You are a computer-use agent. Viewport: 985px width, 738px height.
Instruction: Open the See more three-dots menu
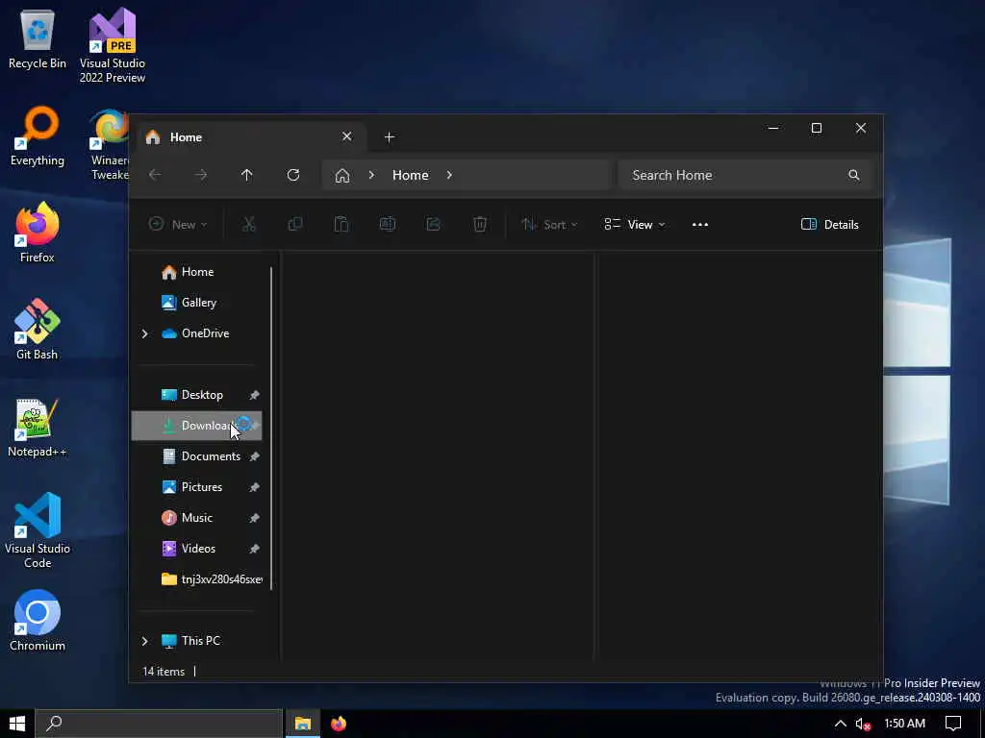point(700,225)
